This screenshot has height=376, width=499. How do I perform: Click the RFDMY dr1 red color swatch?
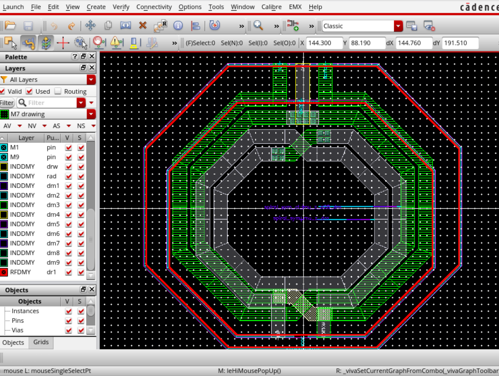pos(4,272)
